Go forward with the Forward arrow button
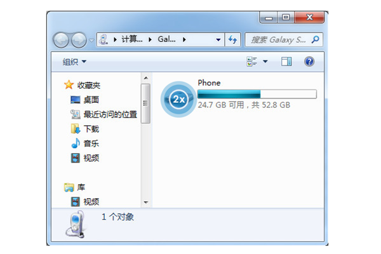Viewport: 381px width, 254px height. click(79, 40)
